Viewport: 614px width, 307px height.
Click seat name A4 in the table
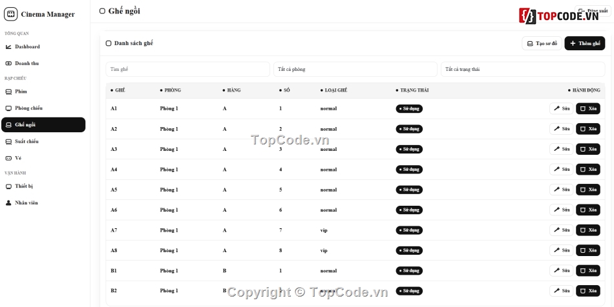(114, 170)
